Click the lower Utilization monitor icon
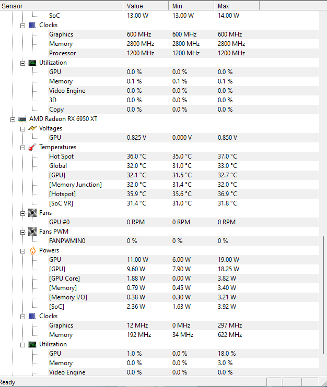The width and height of the screenshot is (327, 387). point(32,344)
